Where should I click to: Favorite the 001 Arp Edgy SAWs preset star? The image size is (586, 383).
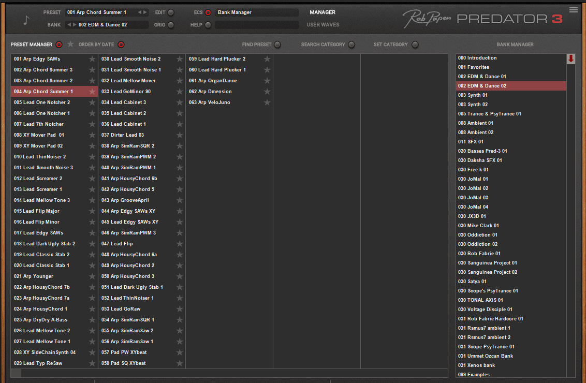tap(92, 59)
